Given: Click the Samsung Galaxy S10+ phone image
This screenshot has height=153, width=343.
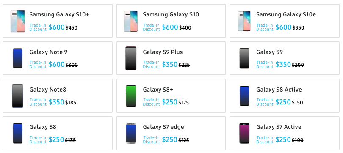Looking at the screenshot, I should pyautogui.click(x=17, y=21).
